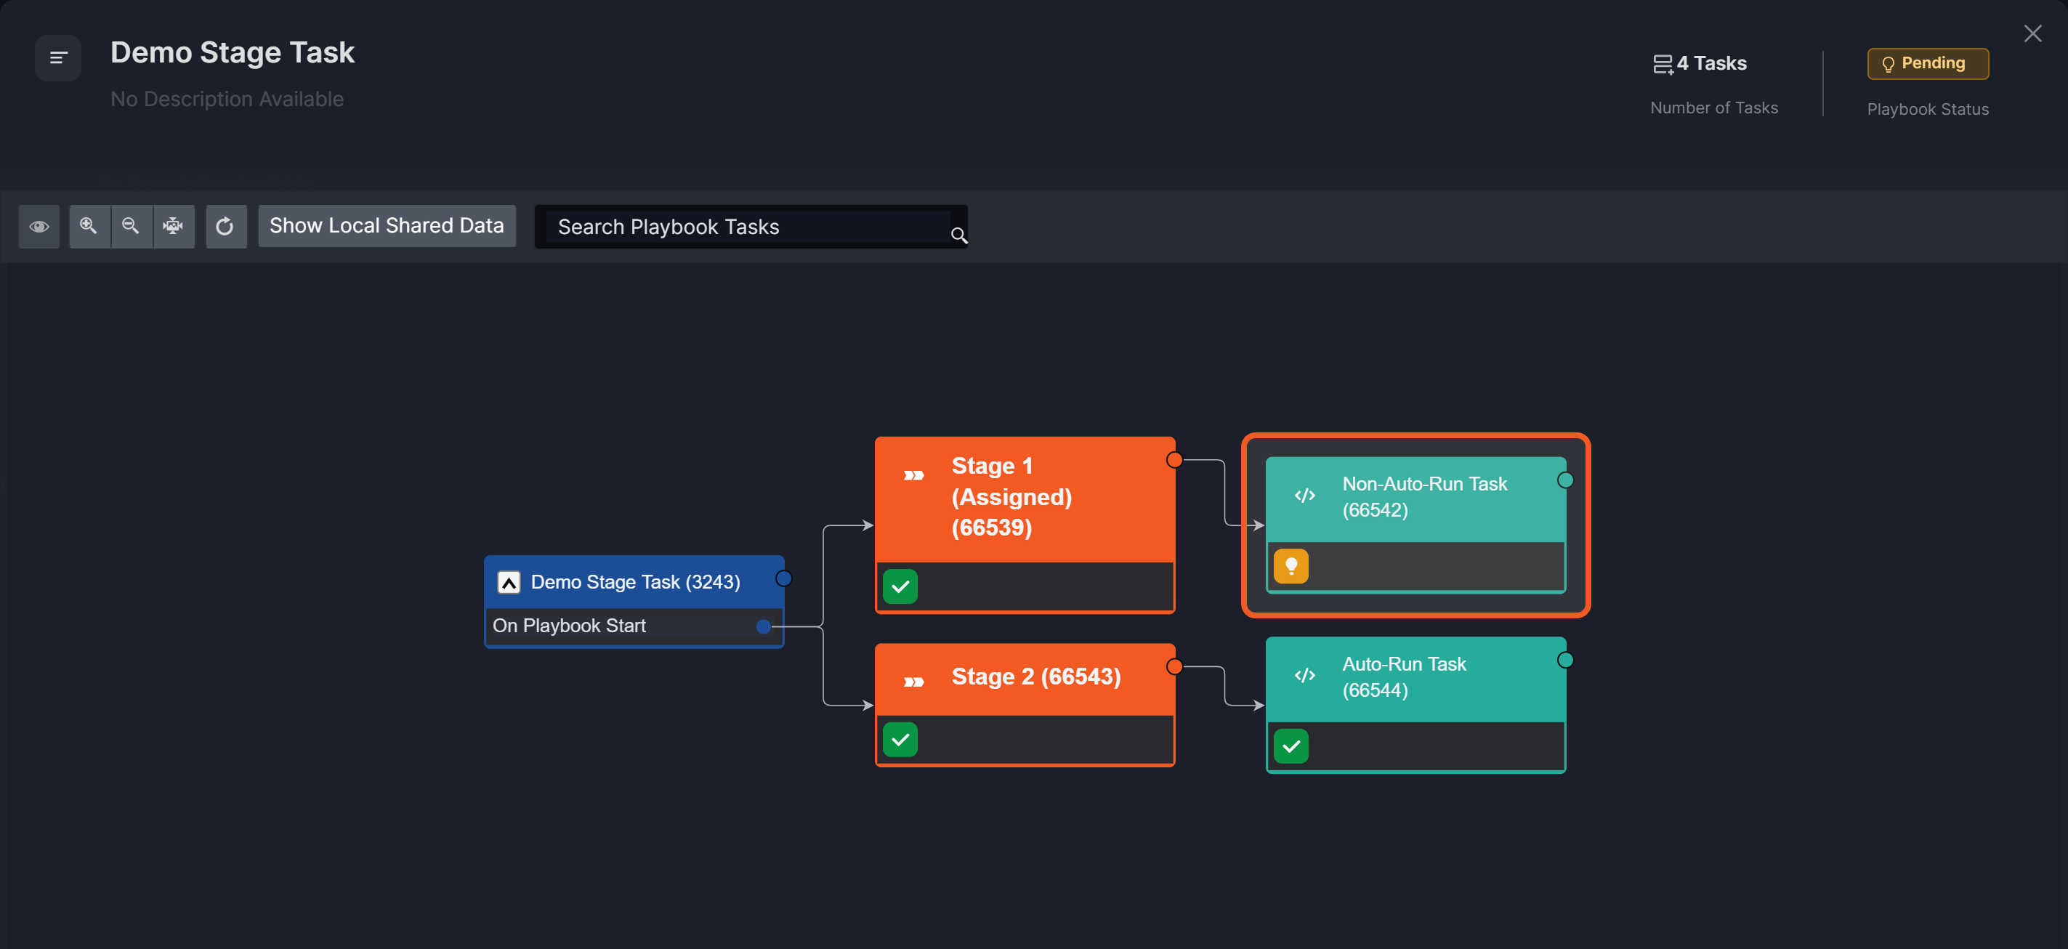This screenshot has height=949, width=2068.
Task: Click the Pending playbook status badge
Action: pyautogui.click(x=1928, y=63)
